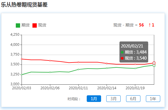Click the red data point at 2020/02/06
168x110 pixels.
pos(50,60)
